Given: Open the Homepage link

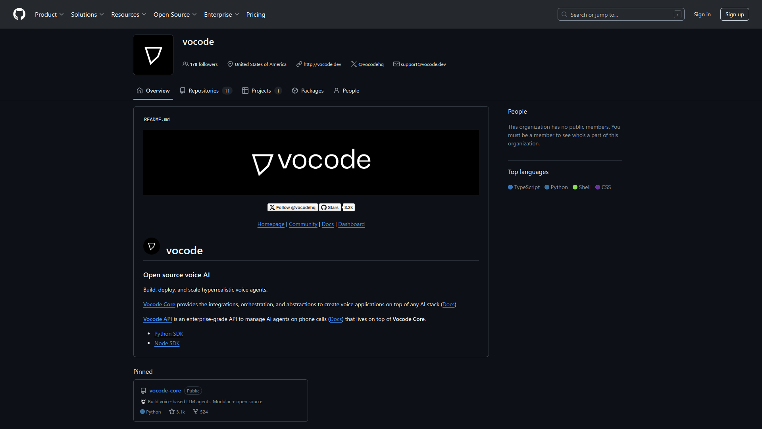Looking at the screenshot, I should coord(271,224).
